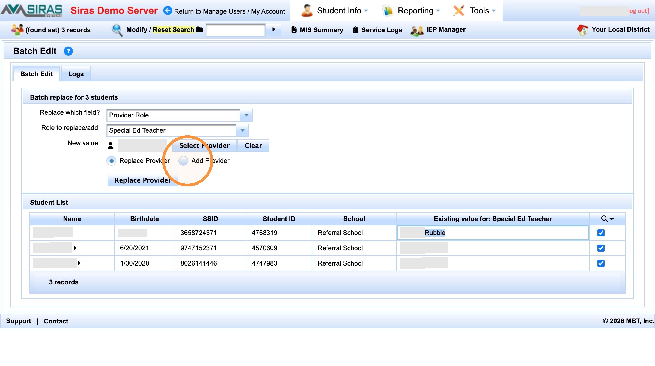Sort by the SSID column header

[x=210, y=219]
